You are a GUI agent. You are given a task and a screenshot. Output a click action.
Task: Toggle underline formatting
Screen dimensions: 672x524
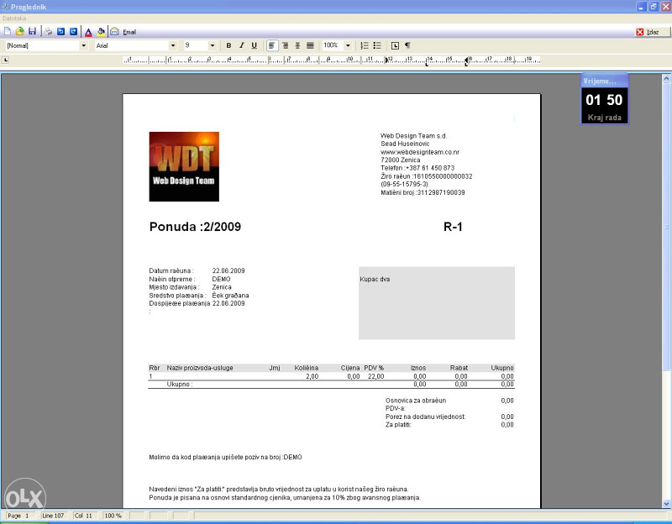[255, 45]
